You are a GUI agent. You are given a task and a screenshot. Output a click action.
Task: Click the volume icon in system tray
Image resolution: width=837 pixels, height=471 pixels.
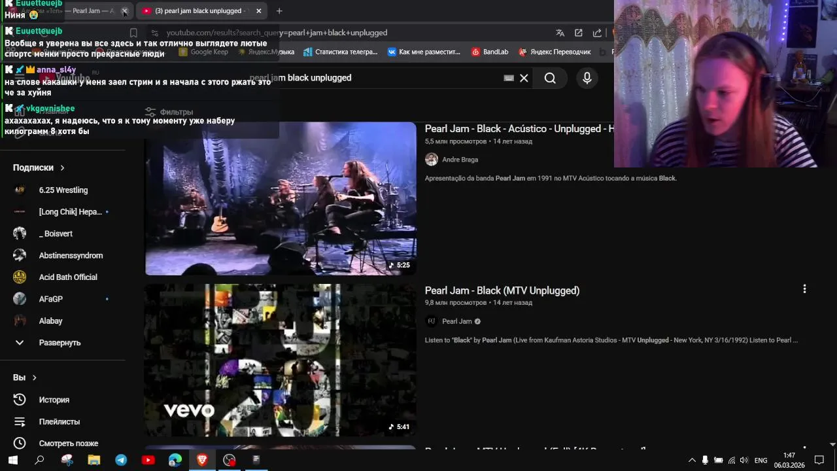(x=744, y=461)
